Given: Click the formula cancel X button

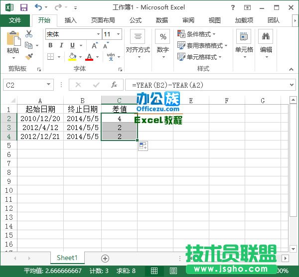Looking at the screenshot, I should click(x=78, y=85).
